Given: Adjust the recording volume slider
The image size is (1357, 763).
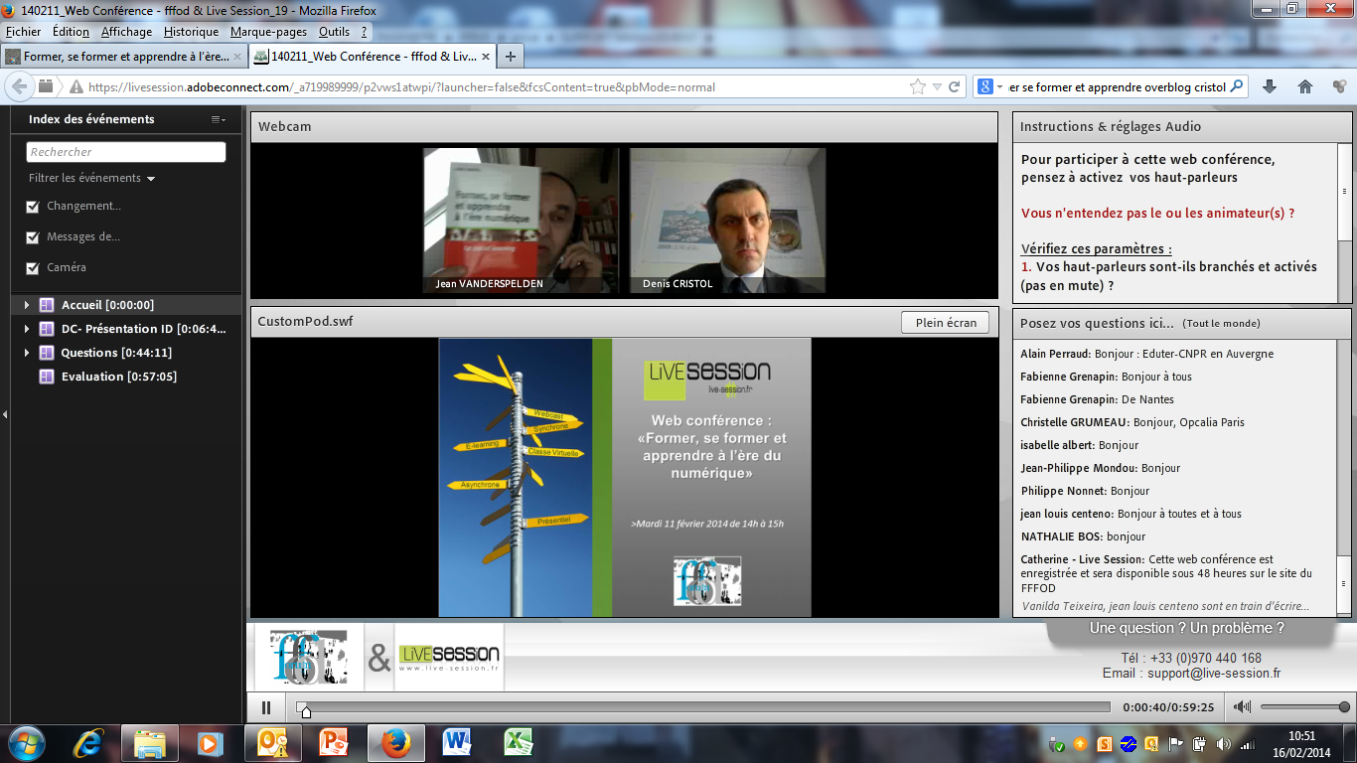Looking at the screenshot, I should 1305,707.
